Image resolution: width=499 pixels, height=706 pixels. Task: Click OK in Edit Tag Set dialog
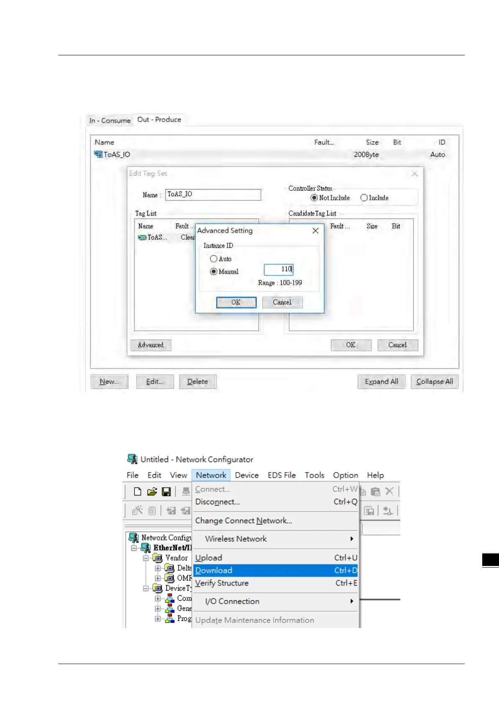[x=351, y=345]
